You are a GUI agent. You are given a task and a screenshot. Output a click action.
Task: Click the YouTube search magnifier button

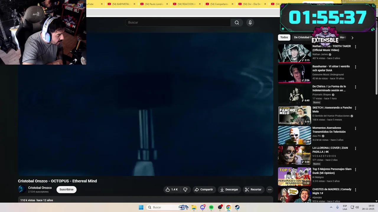coord(237,23)
